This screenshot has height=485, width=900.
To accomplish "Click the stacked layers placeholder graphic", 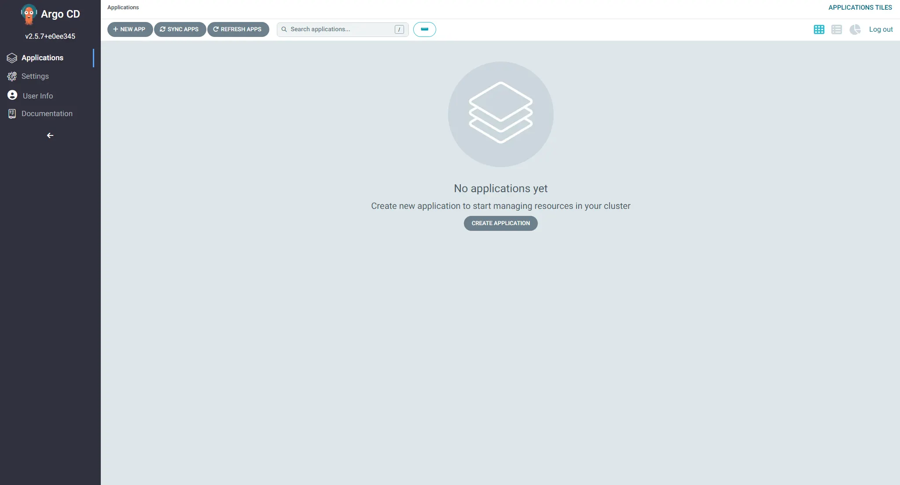I will [500, 114].
